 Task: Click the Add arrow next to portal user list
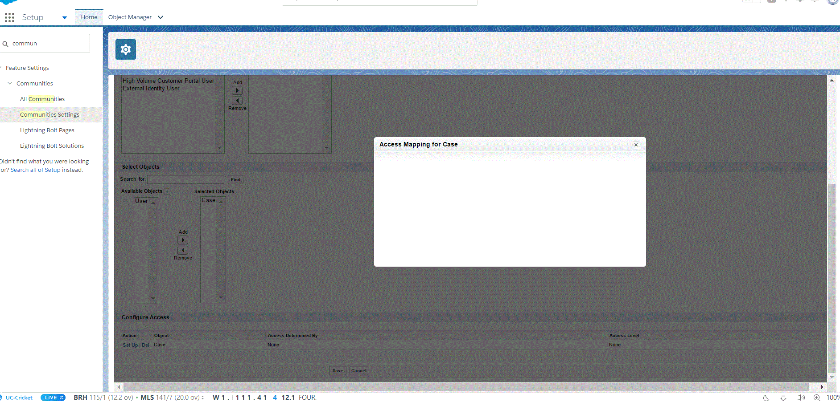click(237, 90)
